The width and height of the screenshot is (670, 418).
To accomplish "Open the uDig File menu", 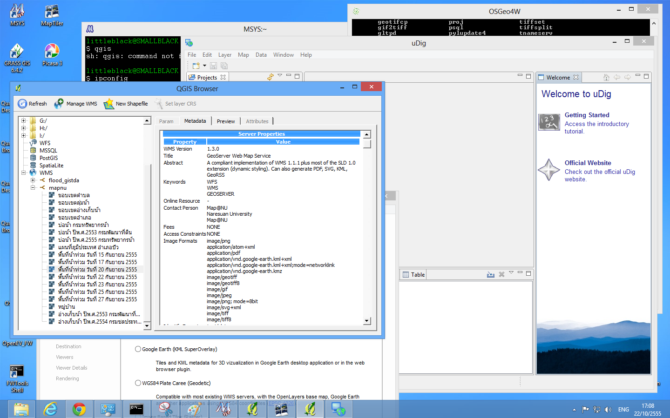I will coord(192,55).
